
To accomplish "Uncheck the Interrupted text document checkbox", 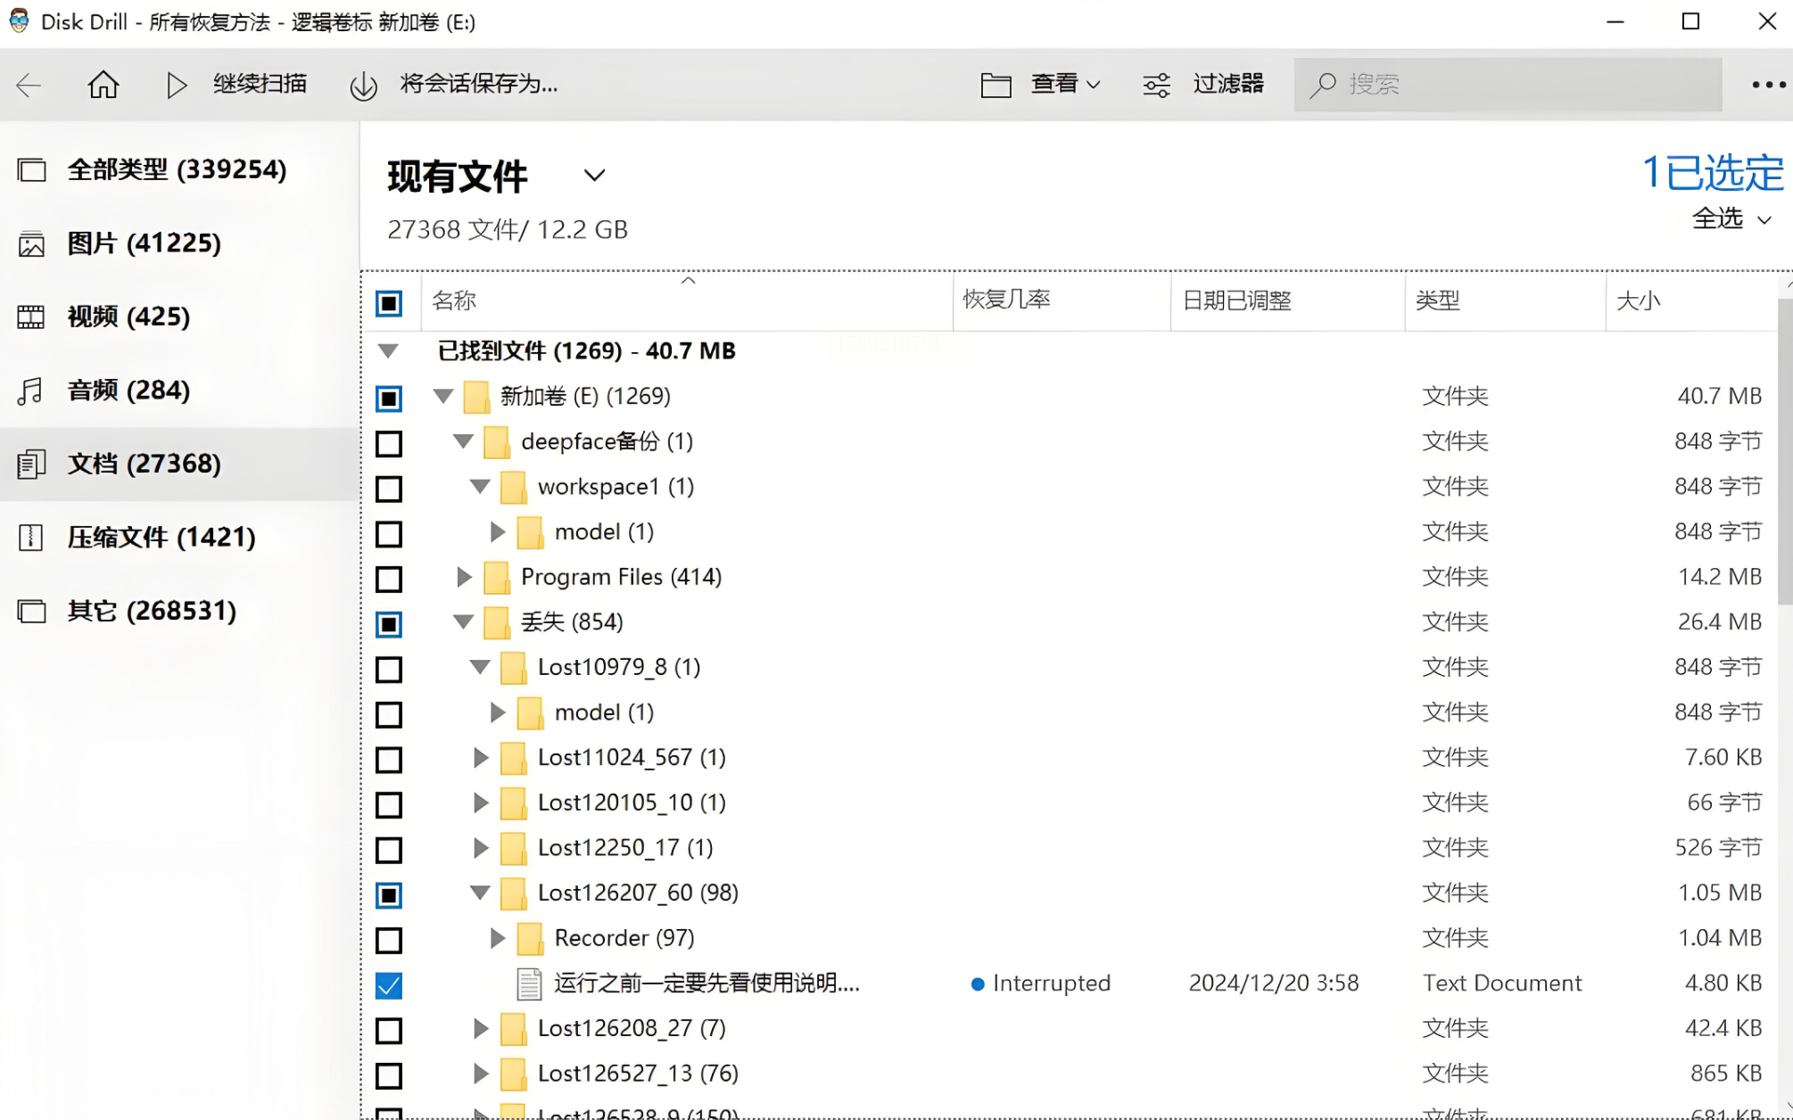I will (x=389, y=985).
